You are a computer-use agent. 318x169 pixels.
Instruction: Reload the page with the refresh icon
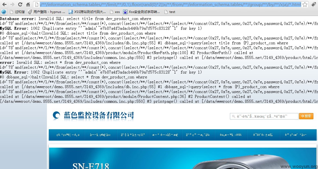20,4
